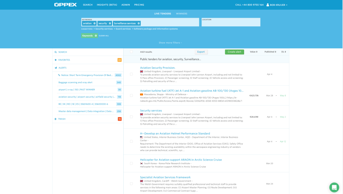
Task: Click CLEAR ALL filters link
Action: pos(104,36)
